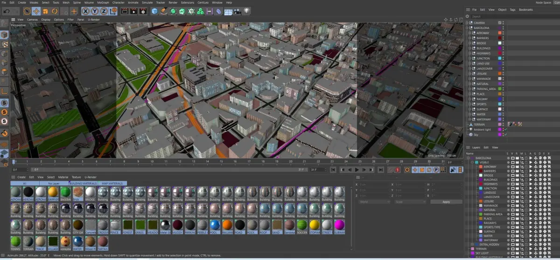Select the Rotate tool in top toolbar
Viewport: 560px width, 260px height.
point(55,11)
